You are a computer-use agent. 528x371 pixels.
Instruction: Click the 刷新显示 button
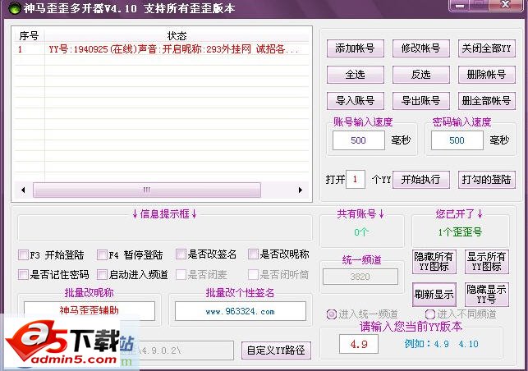click(434, 295)
